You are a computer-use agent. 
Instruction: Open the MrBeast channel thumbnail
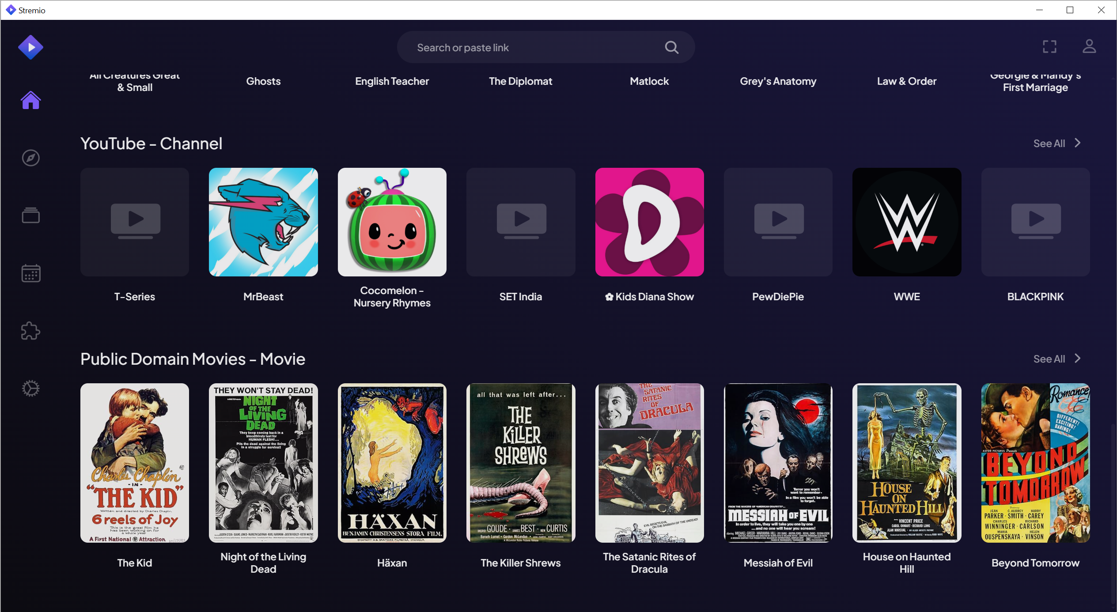(263, 222)
